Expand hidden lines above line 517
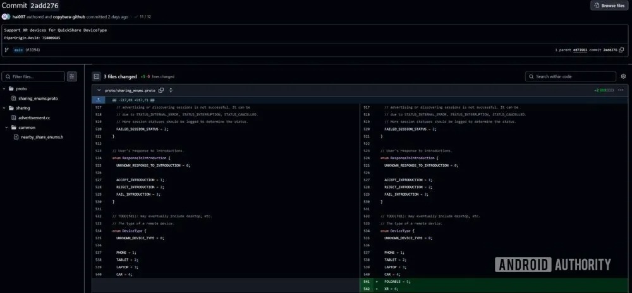632x293 pixels. (x=97, y=100)
